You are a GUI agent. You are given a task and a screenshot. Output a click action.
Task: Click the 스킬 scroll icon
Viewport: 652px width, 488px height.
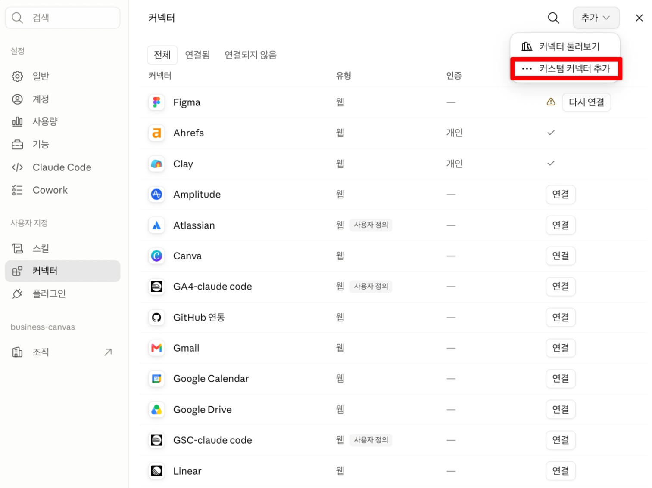(x=17, y=248)
